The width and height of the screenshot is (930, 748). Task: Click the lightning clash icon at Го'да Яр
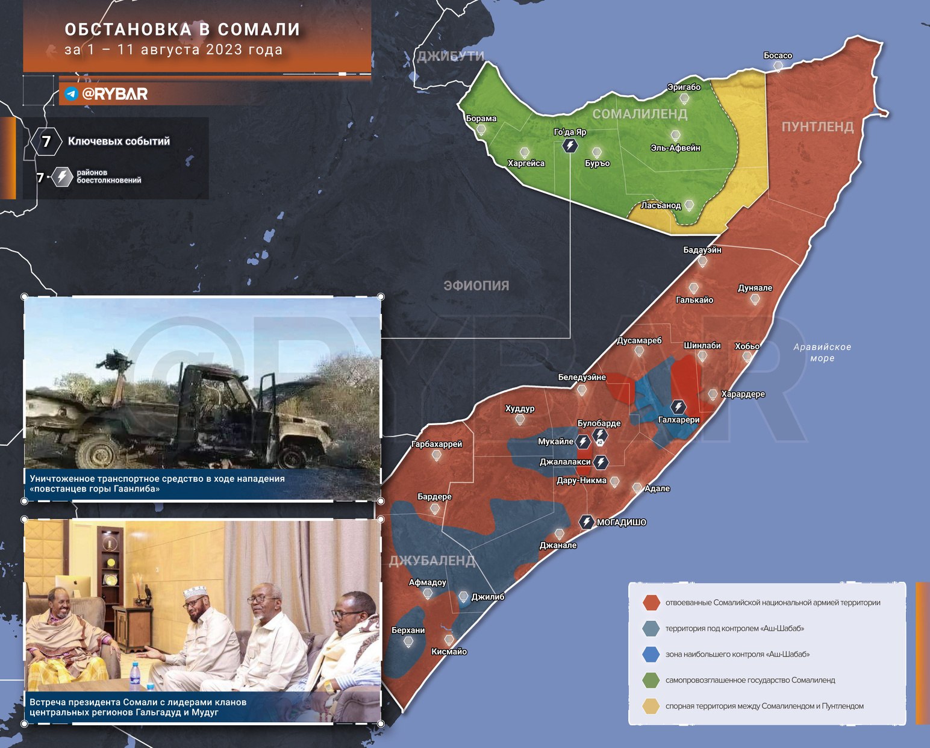pos(570,145)
